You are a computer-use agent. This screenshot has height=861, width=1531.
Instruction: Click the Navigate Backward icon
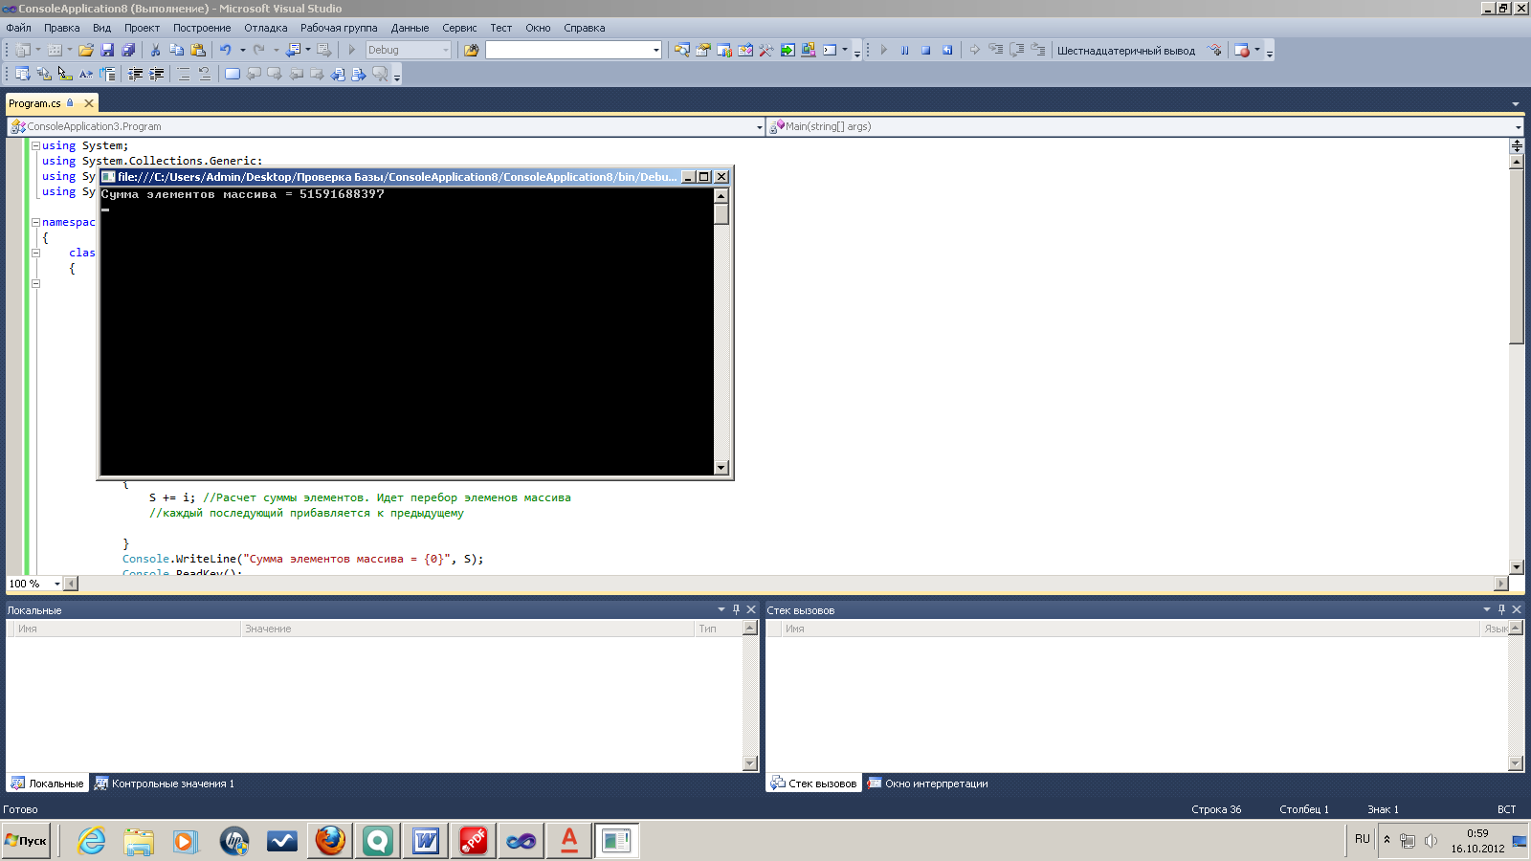tap(293, 50)
